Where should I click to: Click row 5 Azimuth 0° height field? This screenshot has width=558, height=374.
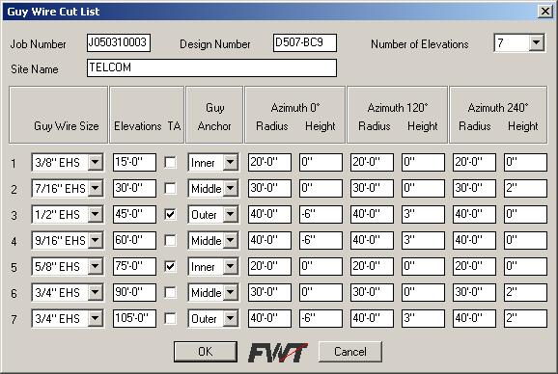coord(321,266)
